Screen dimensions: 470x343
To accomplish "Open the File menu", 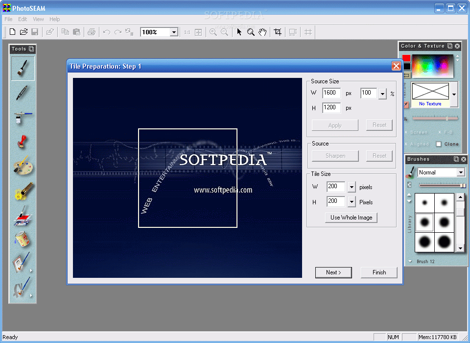I will 8,19.
